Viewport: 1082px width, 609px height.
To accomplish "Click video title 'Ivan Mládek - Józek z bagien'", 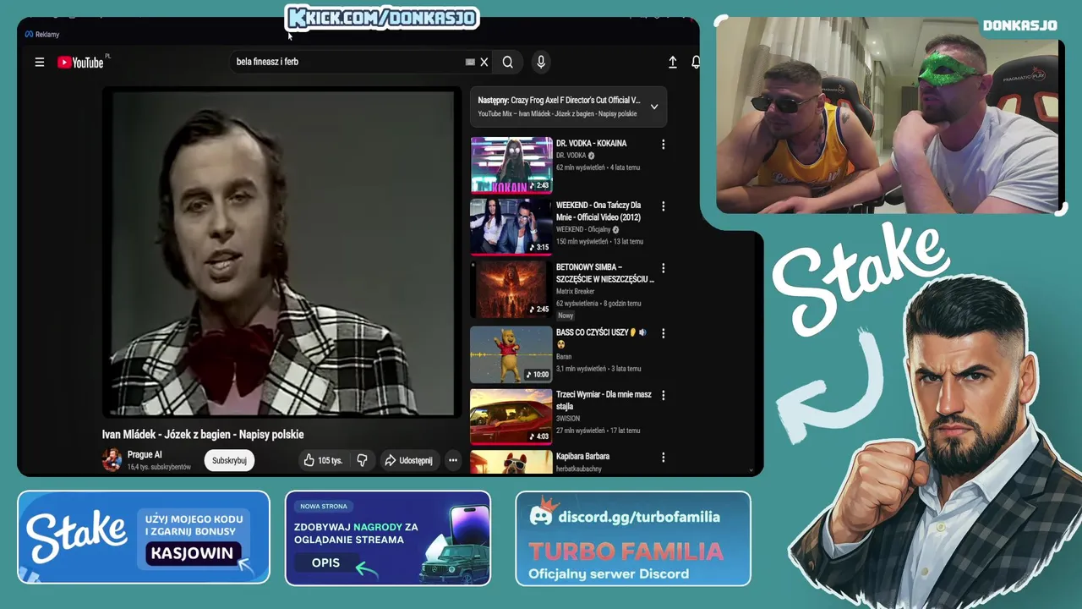I will (x=203, y=435).
